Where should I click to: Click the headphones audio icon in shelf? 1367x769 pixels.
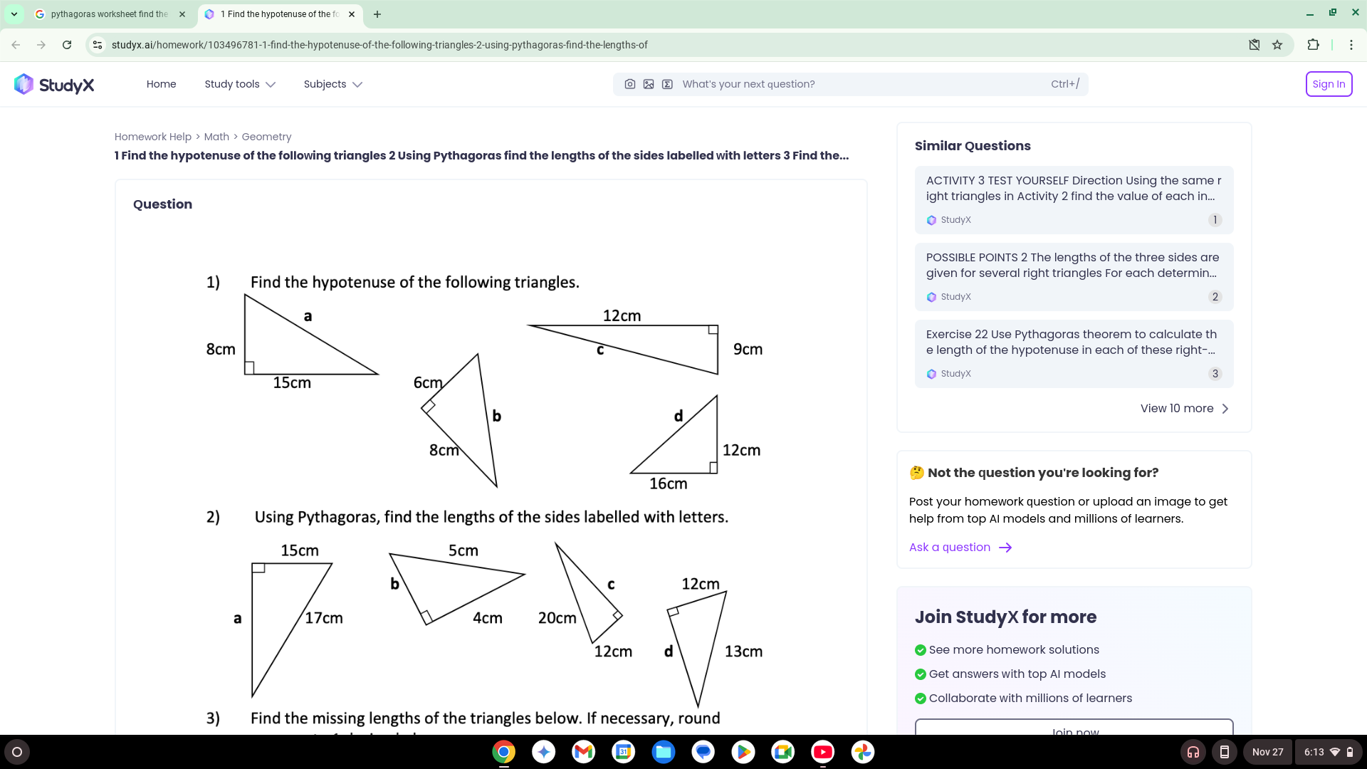(x=1193, y=752)
